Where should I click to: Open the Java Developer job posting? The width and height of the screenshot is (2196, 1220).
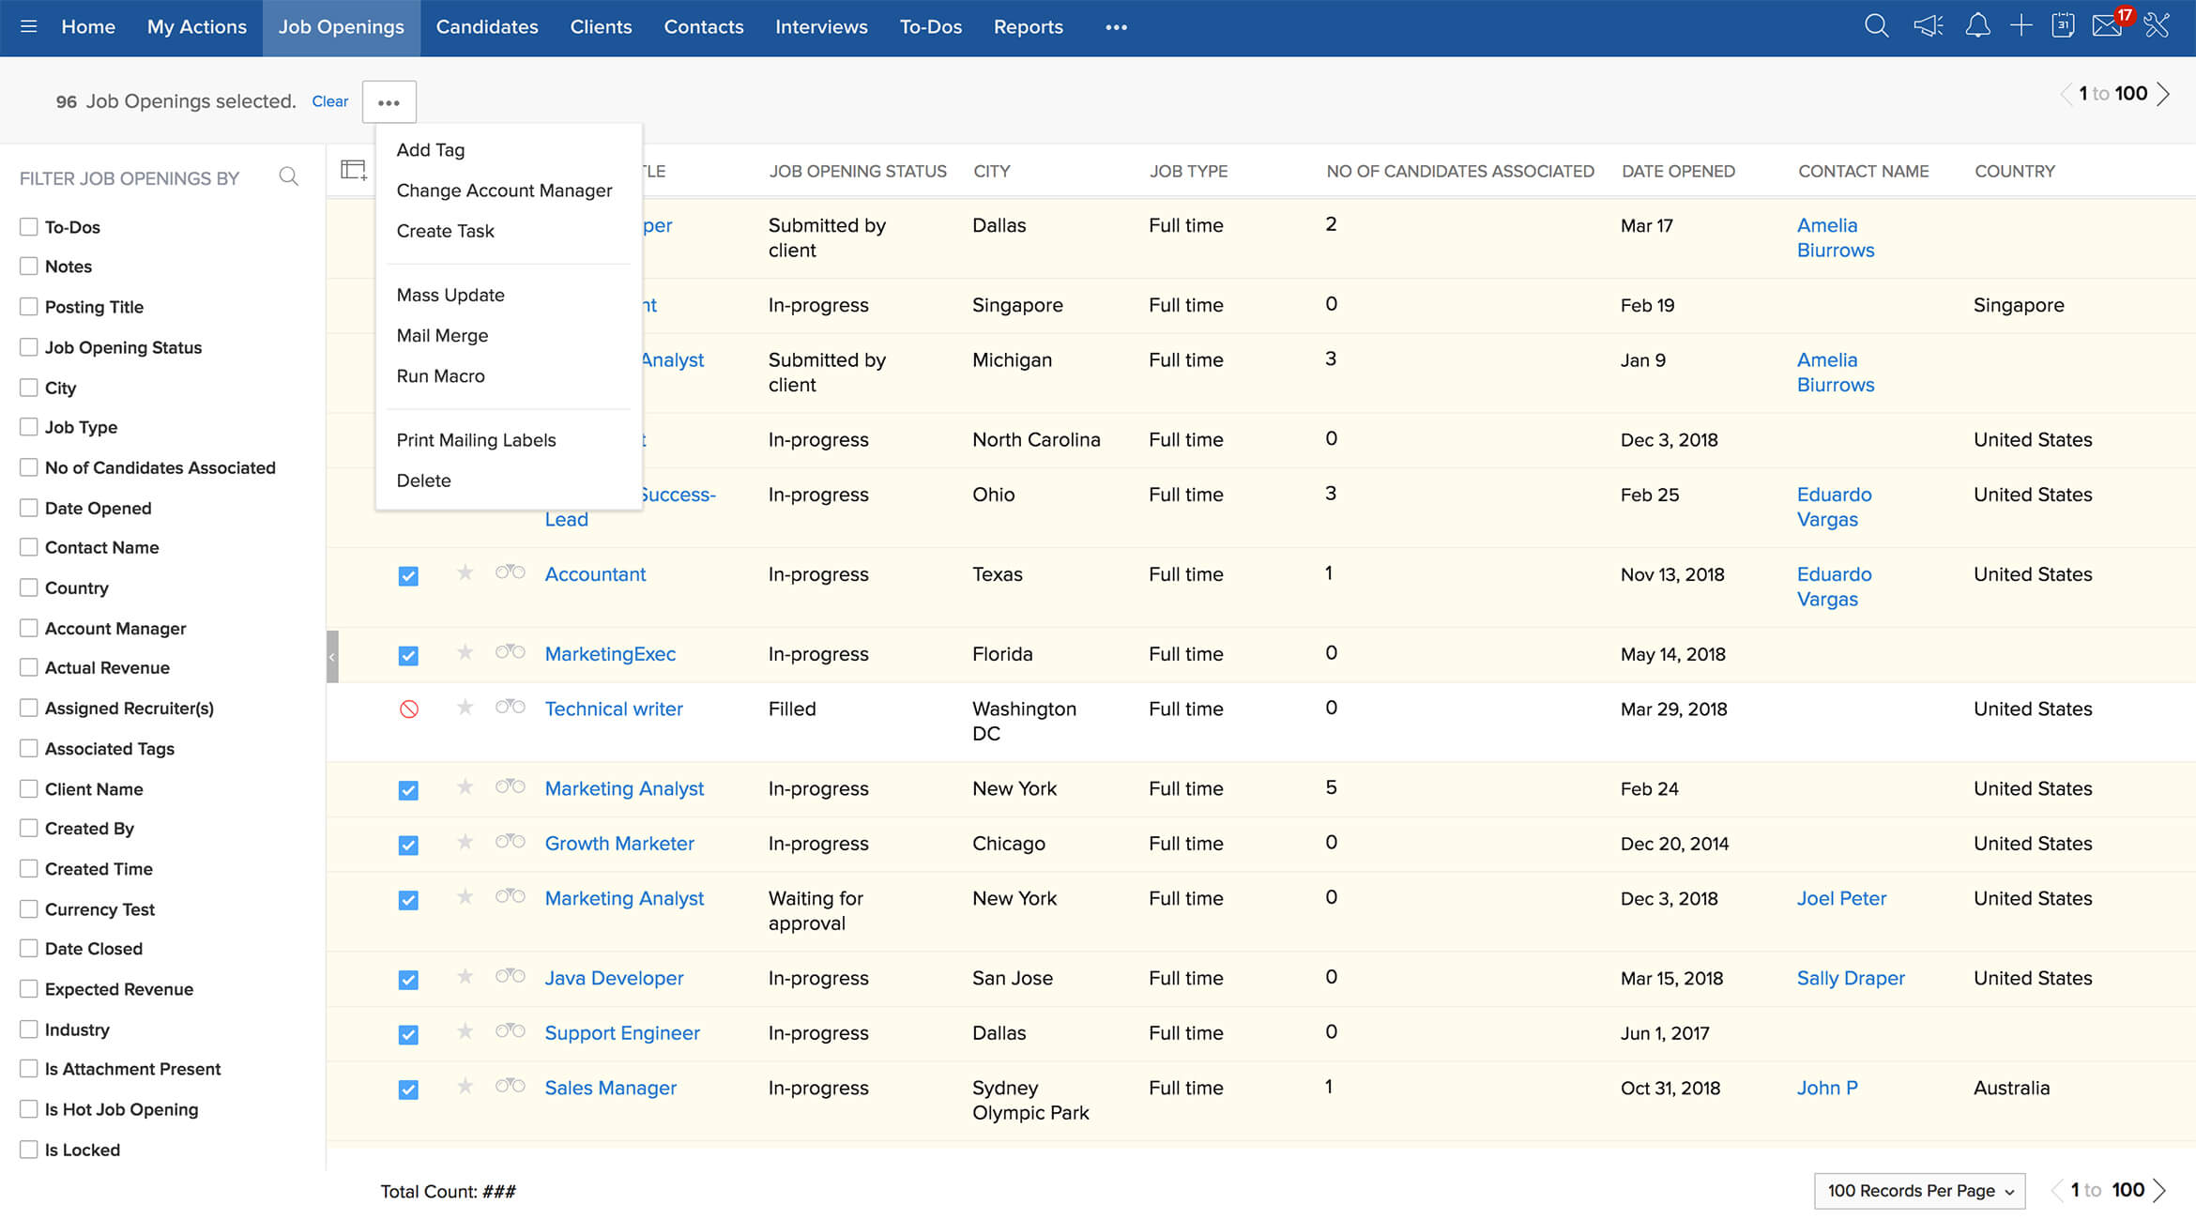613,977
